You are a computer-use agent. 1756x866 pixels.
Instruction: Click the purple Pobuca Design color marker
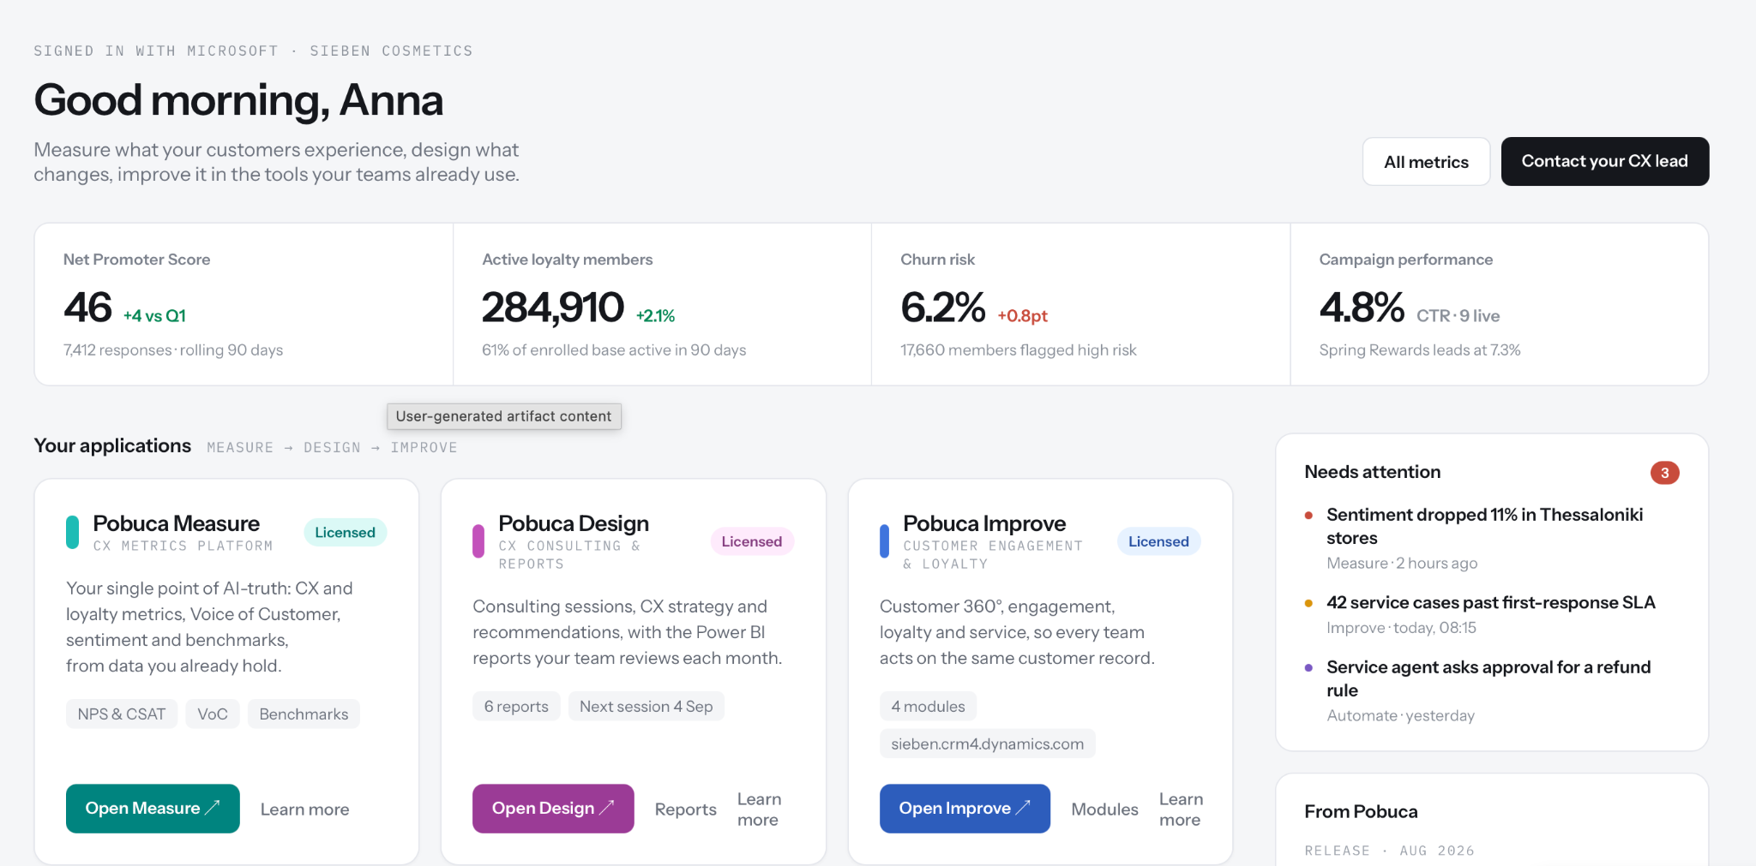(478, 541)
